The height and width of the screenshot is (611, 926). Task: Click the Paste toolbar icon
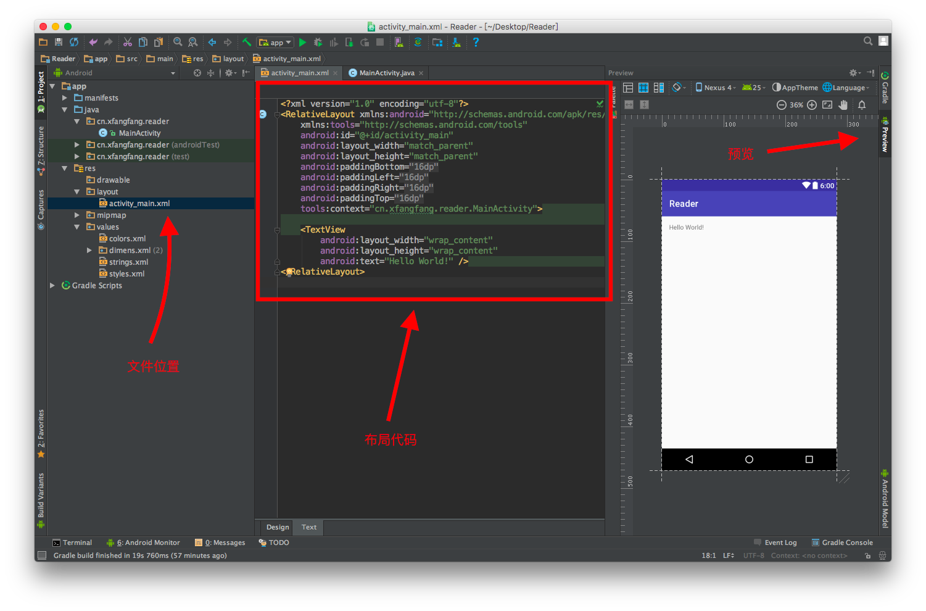(x=159, y=42)
